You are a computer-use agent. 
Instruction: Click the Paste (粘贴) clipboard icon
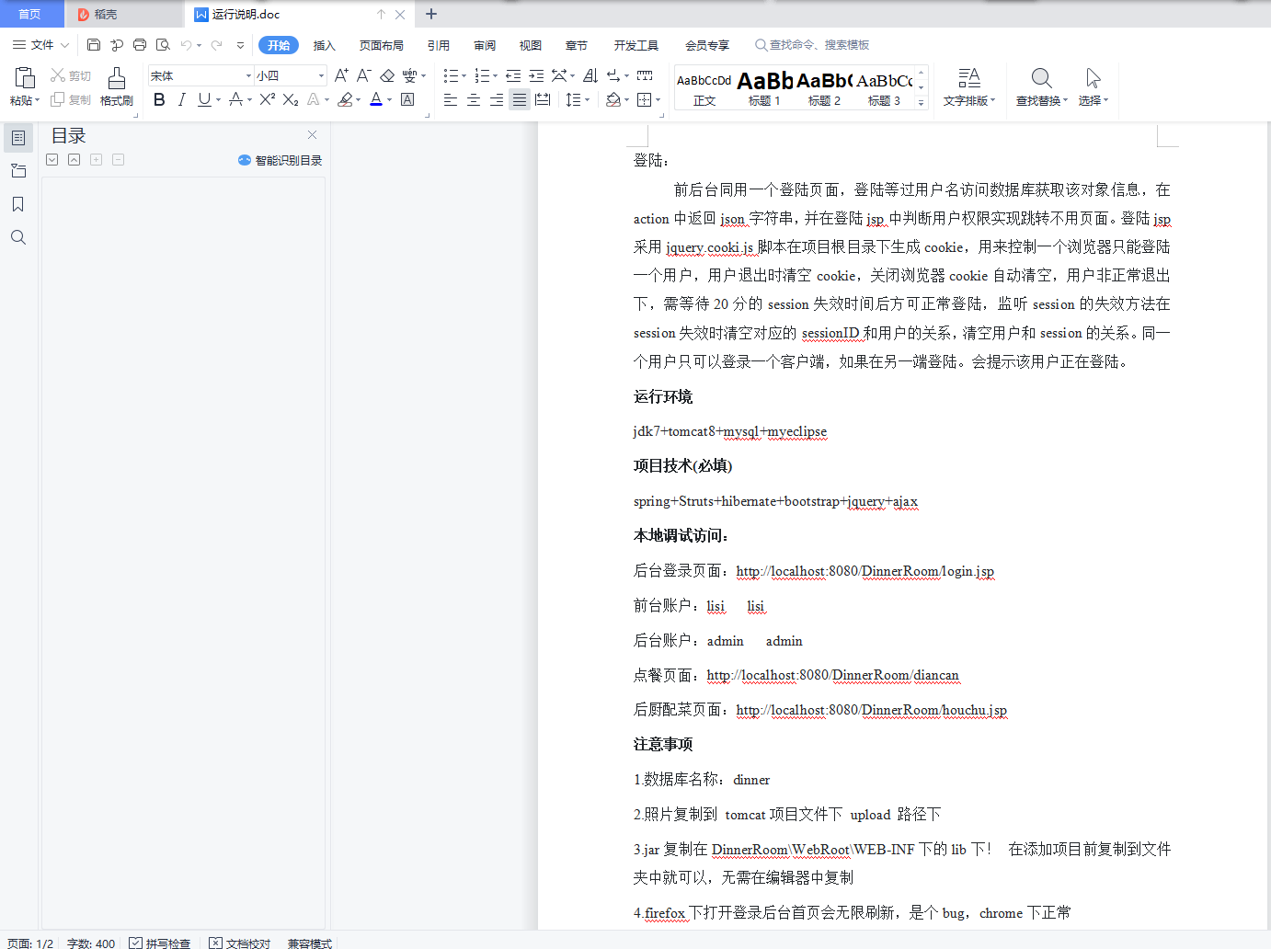click(x=25, y=78)
